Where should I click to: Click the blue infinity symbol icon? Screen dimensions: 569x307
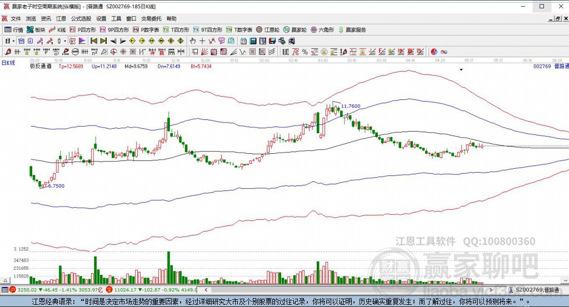pos(444,52)
